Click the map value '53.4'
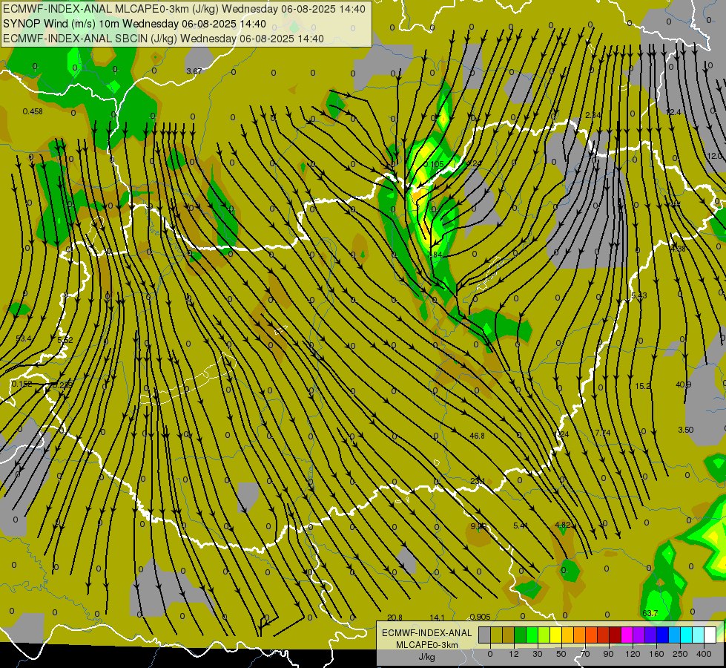Screen dimensions: 726x668 coord(24,338)
